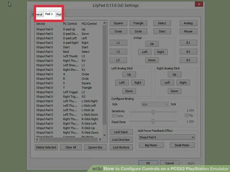Screen dimensions: 230x172
Task: Click the Apply button
Action: click(x=191, y=163)
